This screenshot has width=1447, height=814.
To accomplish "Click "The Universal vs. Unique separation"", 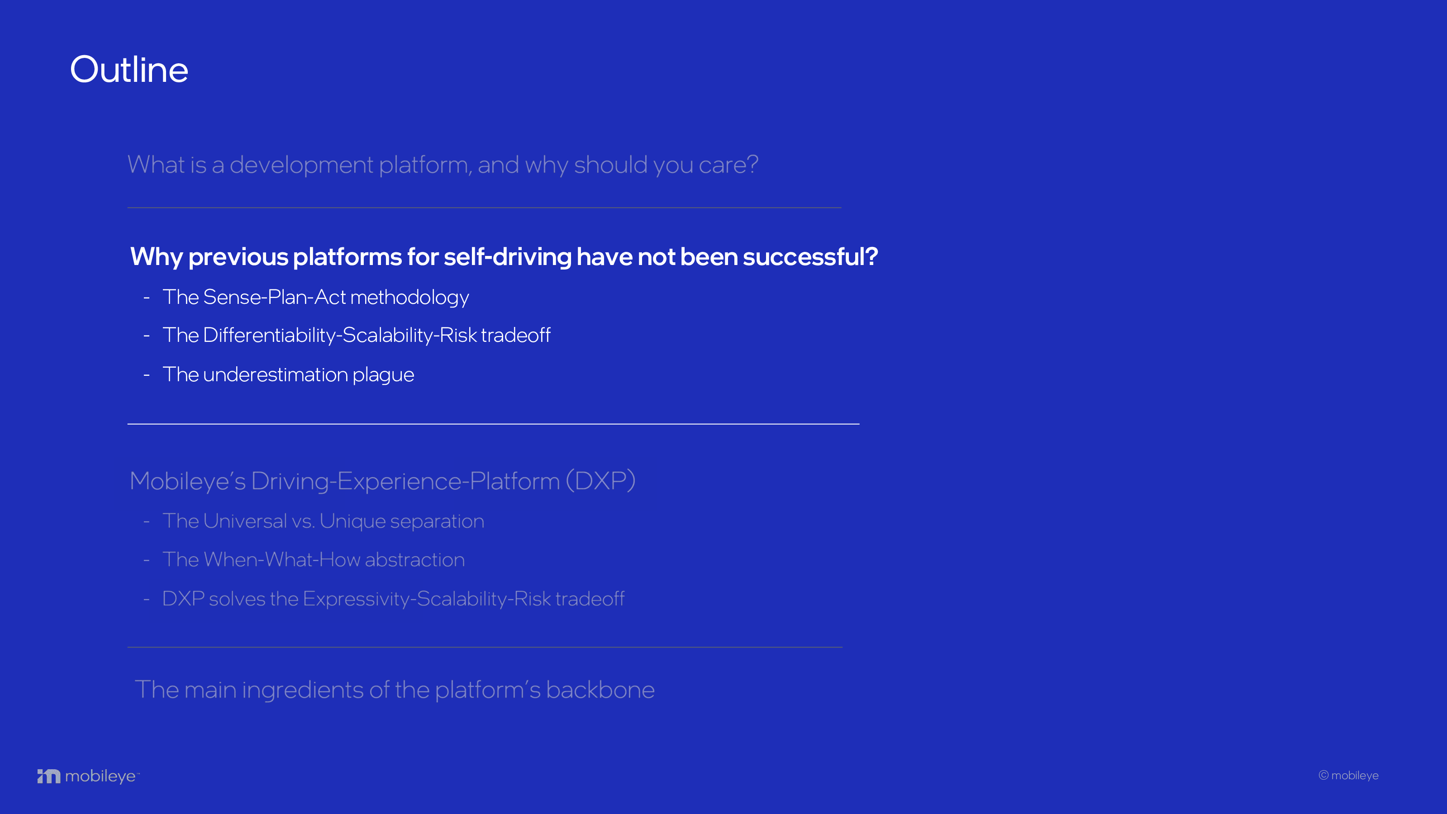I will (x=323, y=521).
